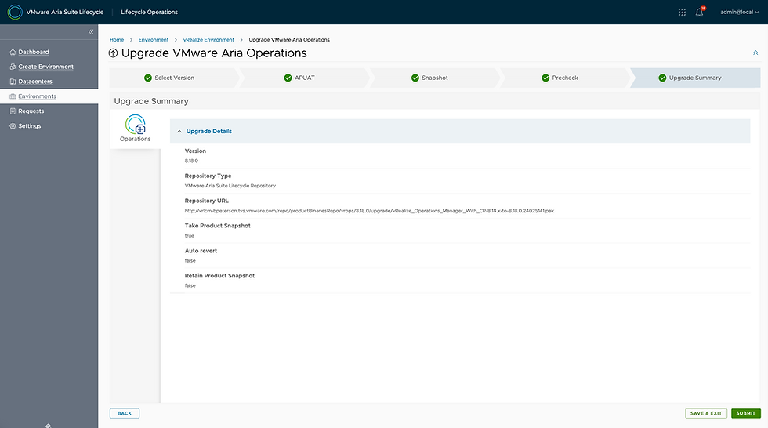Click the VMware Aria Suite Lifecycle logo
Viewport: 768px width, 428px height.
tap(15, 12)
